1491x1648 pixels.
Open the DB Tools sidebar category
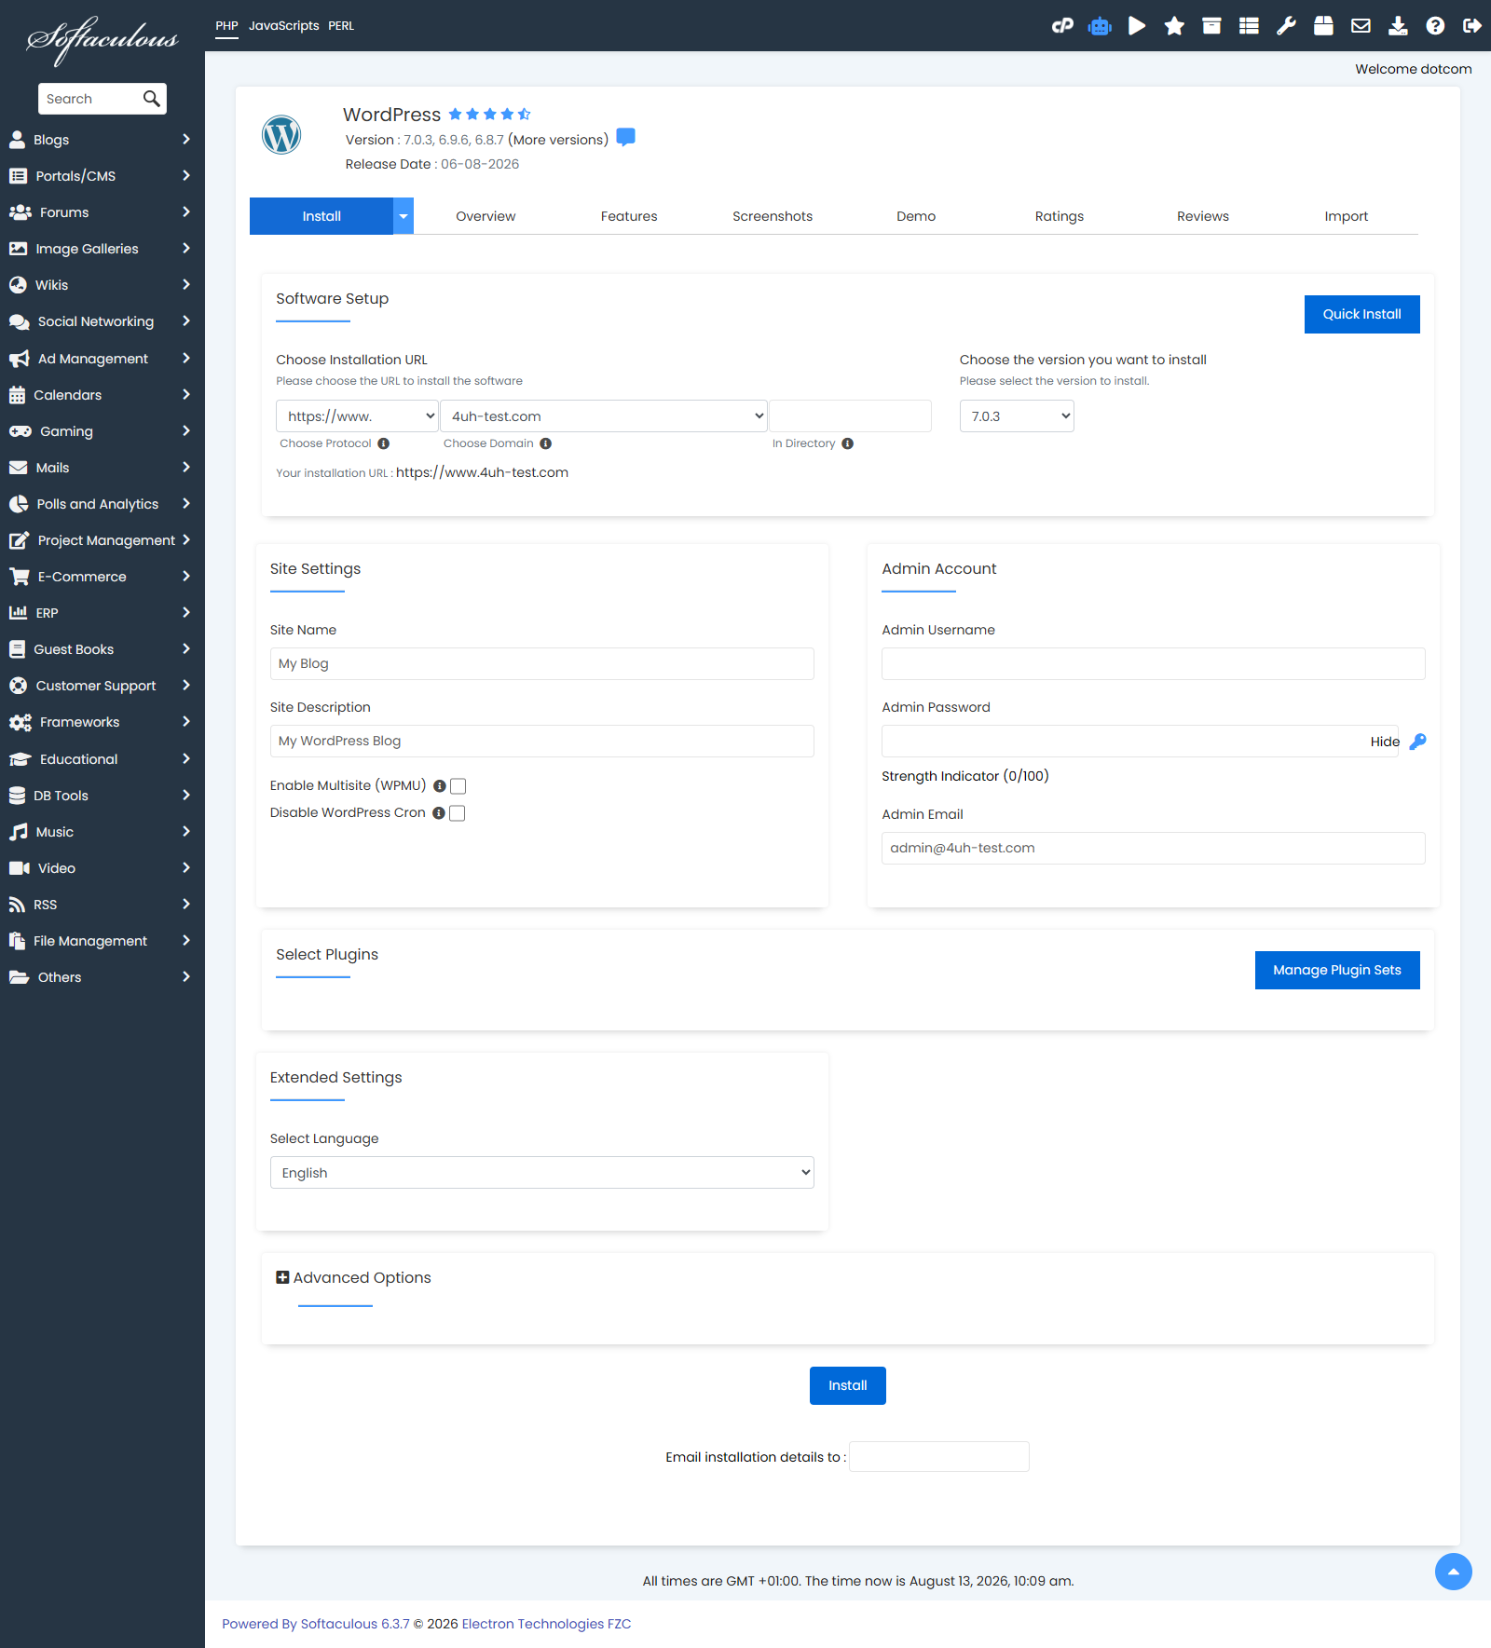pyautogui.click(x=103, y=796)
